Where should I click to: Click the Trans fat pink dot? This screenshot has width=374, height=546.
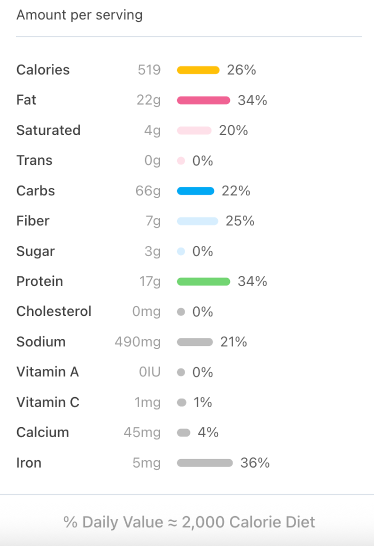point(181,161)
